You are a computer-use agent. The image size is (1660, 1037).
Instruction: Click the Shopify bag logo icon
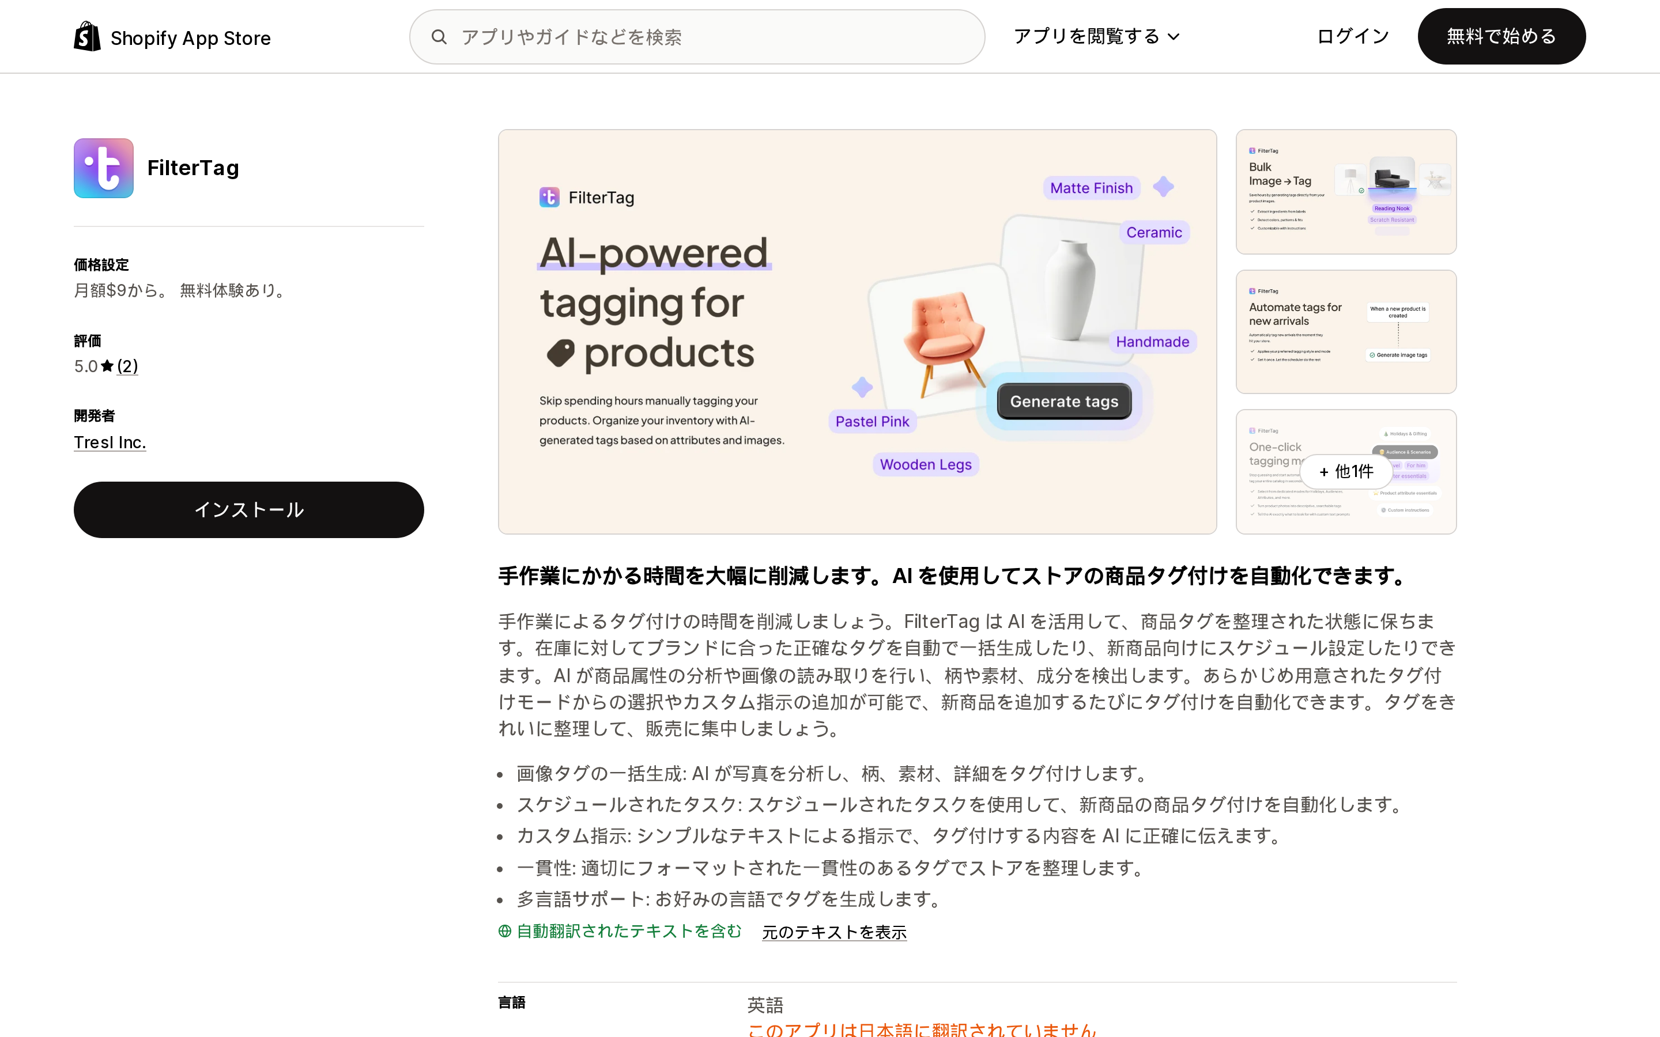point(87,36)
